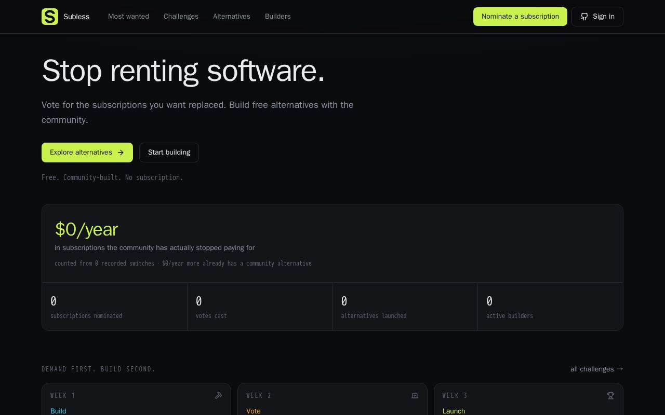Click the active builders stat tile
Image resolution: width=665 pixels, height=415 pixels.
click(x=550, y=307)
